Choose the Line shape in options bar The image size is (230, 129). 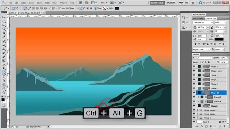click(x=50, y=8)
